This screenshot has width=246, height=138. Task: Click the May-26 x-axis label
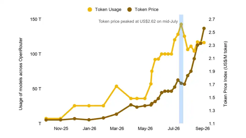click(x=145, y=129)
